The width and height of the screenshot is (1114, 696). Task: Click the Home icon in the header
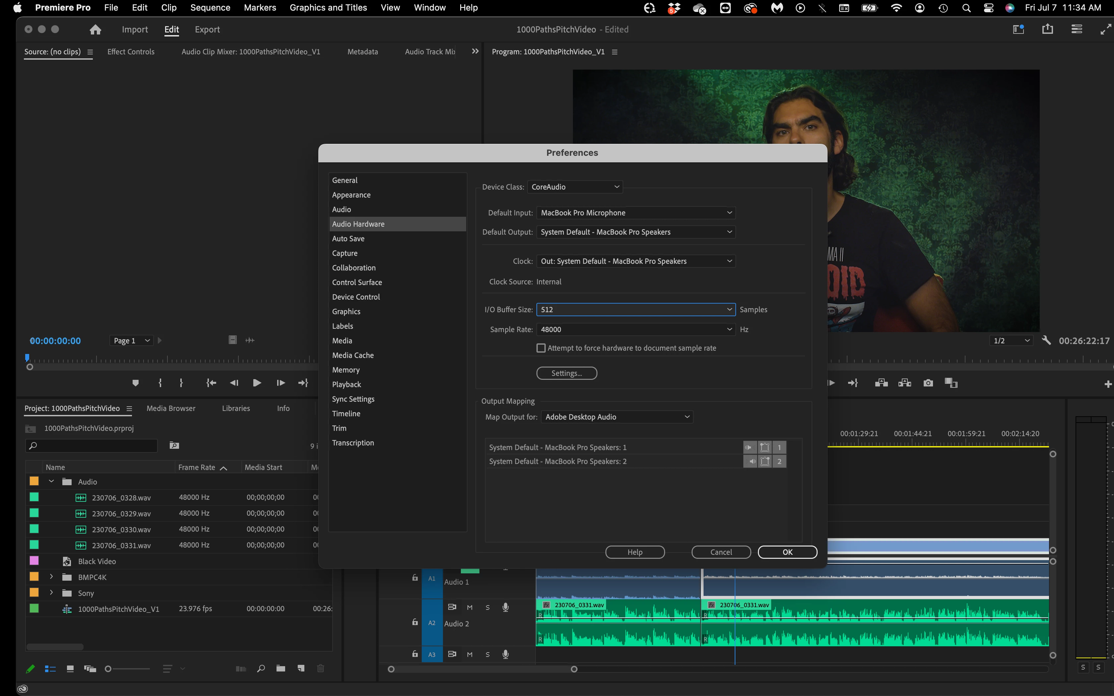pyautogui.click(x=95, y=29)
